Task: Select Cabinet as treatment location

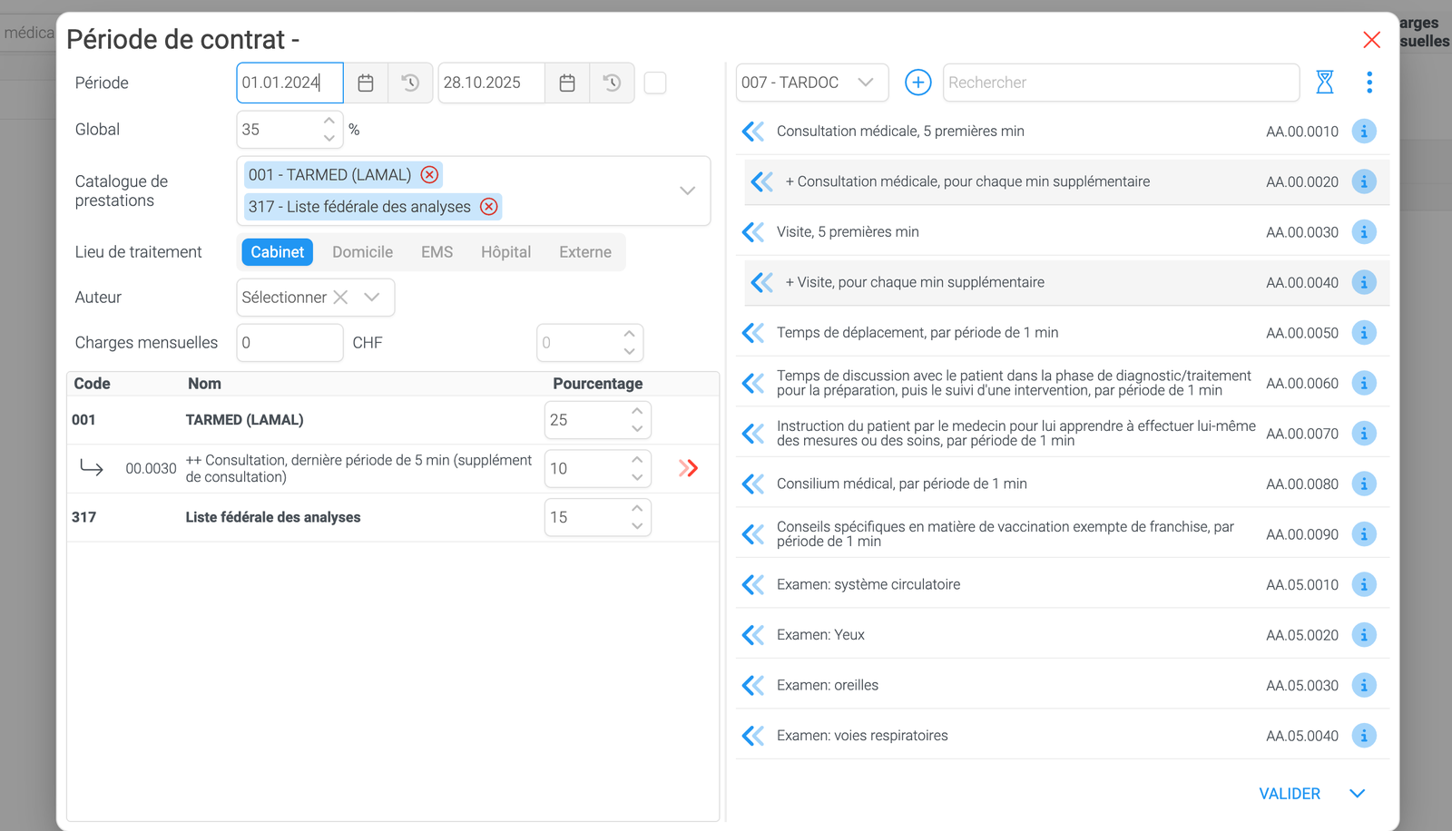Action: pyautogui.click(x=278, y=252)
